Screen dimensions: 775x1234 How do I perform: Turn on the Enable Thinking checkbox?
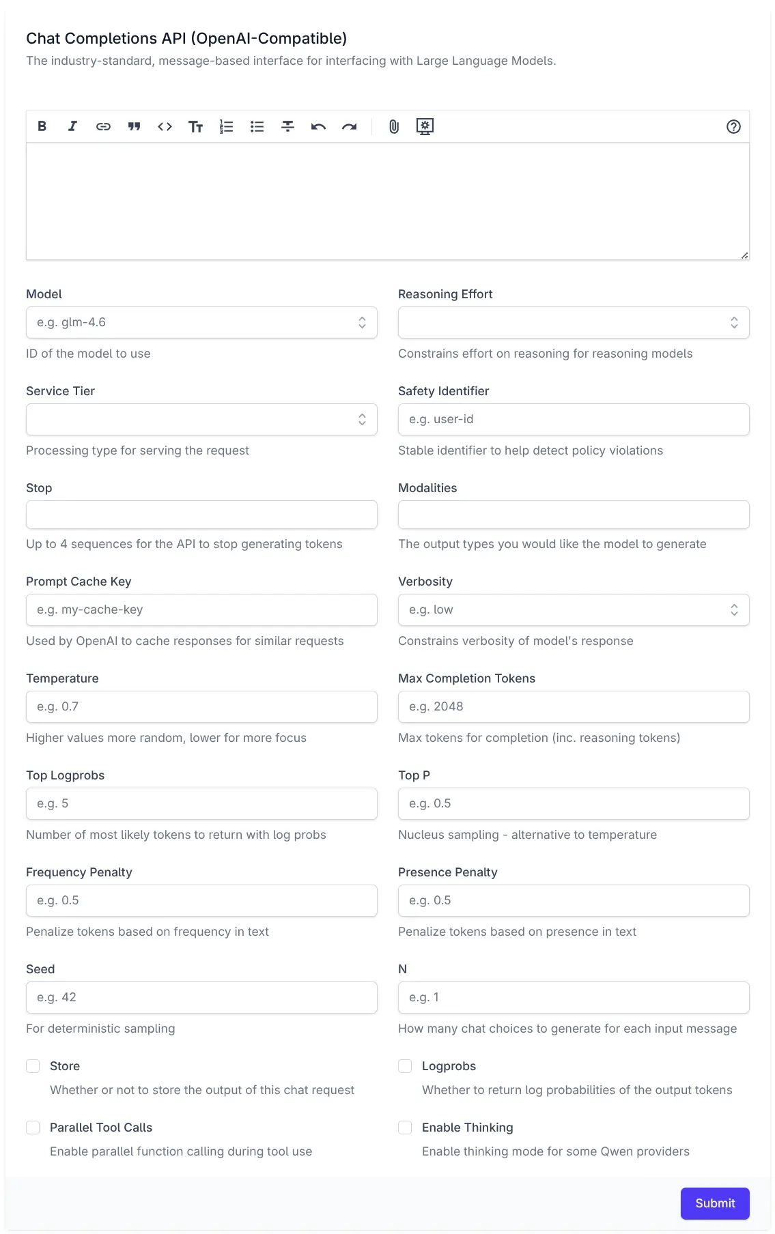tap(405, 1128)
